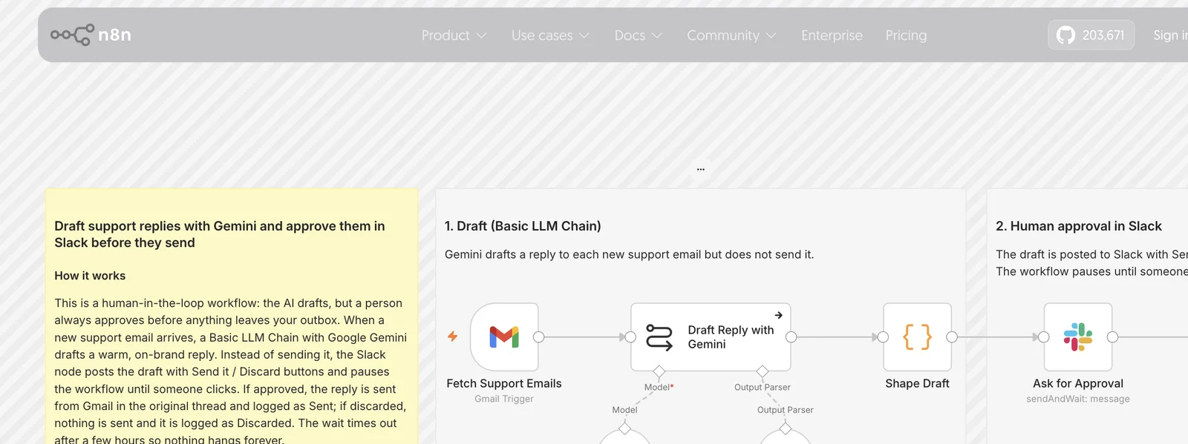Image resolution: width=1188 pixels, height=444 pixels.
Task: Click the lightning trigger icon
Action: [x=452, y=337]
